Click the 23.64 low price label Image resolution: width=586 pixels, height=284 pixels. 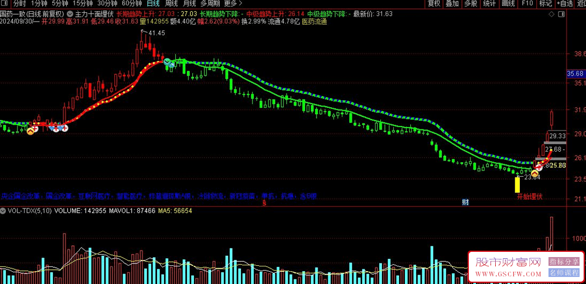532,177
